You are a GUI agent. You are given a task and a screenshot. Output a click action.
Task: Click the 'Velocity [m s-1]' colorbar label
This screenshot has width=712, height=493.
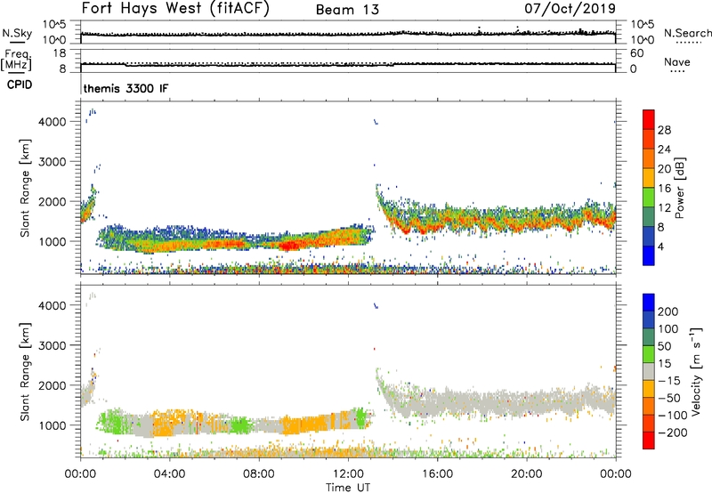696,371
